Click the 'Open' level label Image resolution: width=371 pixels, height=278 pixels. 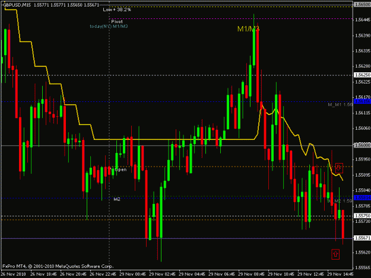(121, 170)
